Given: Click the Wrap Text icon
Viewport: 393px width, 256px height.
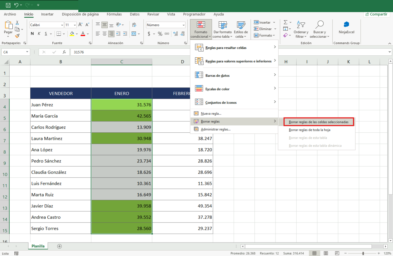Looking at the screenshot, I should click(134, 25).
